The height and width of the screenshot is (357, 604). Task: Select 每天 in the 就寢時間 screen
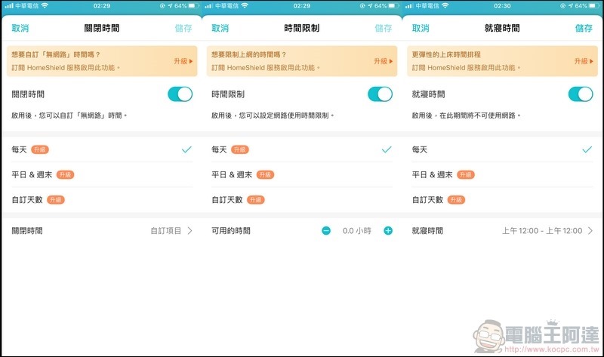(x=502, y=149)
